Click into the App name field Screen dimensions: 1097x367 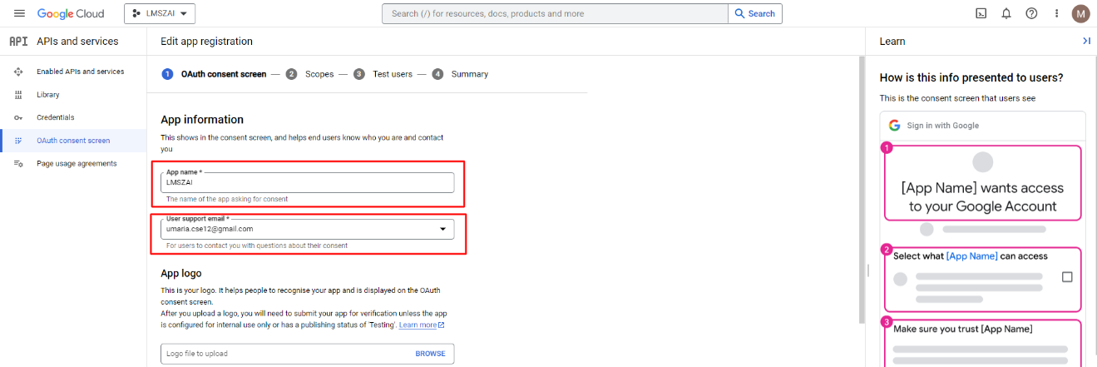308,182
